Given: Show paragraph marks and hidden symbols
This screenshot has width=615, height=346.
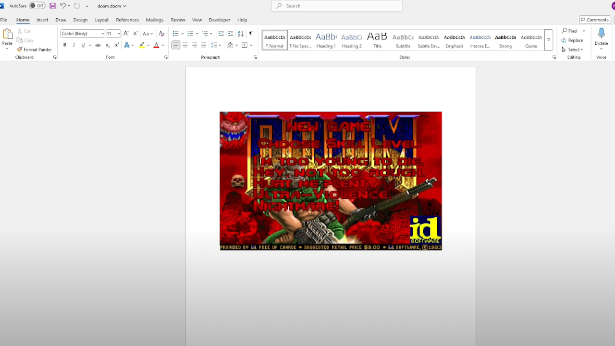Looking at the screenshot, I should point(251,34).
